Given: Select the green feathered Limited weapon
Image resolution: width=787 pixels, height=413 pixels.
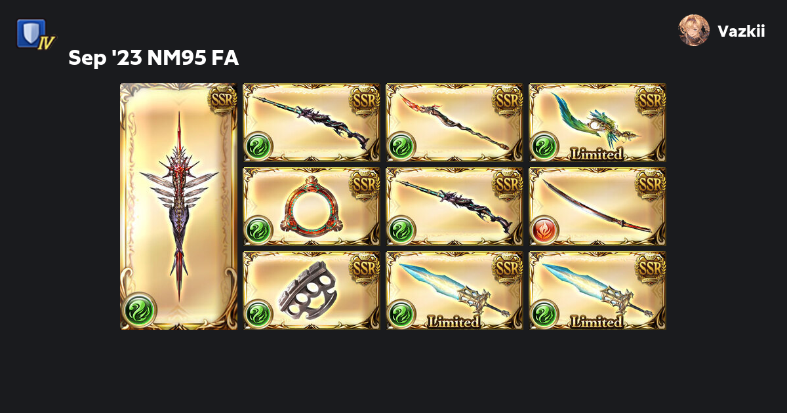Looking at the screenshot, I should coord(597,123).
